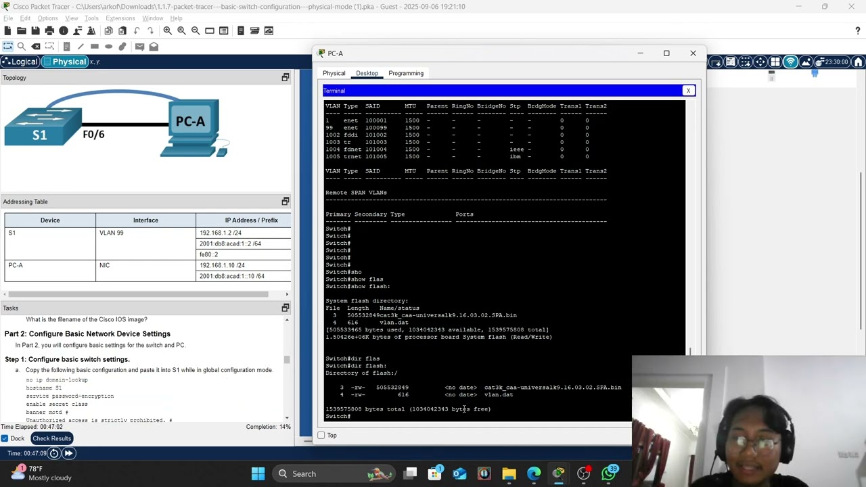Toggle the Dock checkbox

(x=5, y=438)
